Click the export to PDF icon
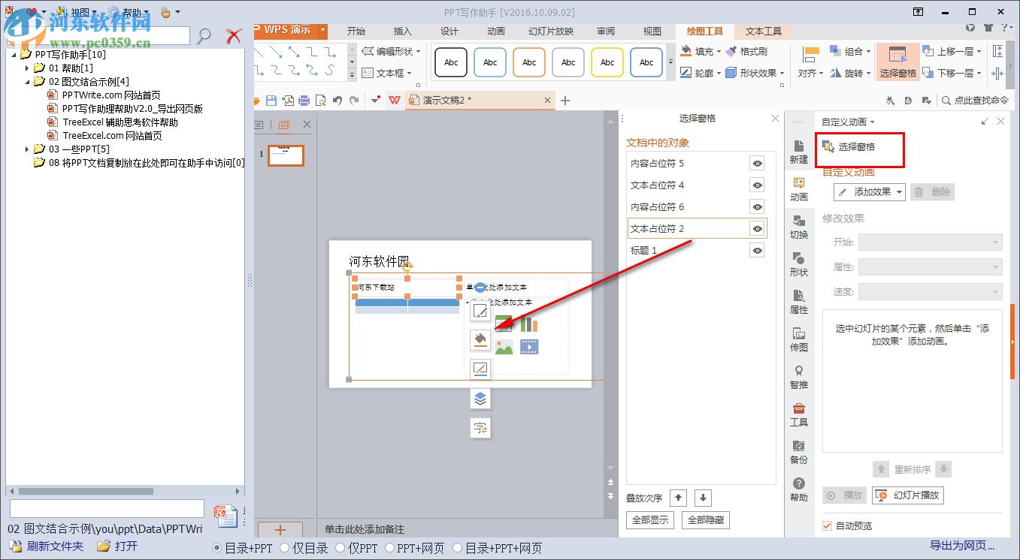Screen dimensions: 1020x560 click(288, 101)
